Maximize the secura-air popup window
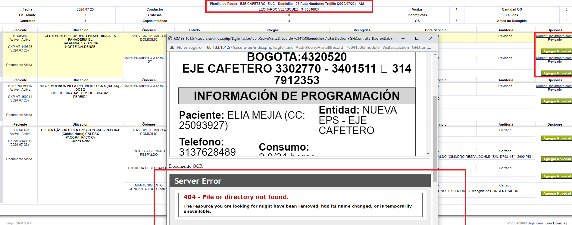 click(417, 38)
